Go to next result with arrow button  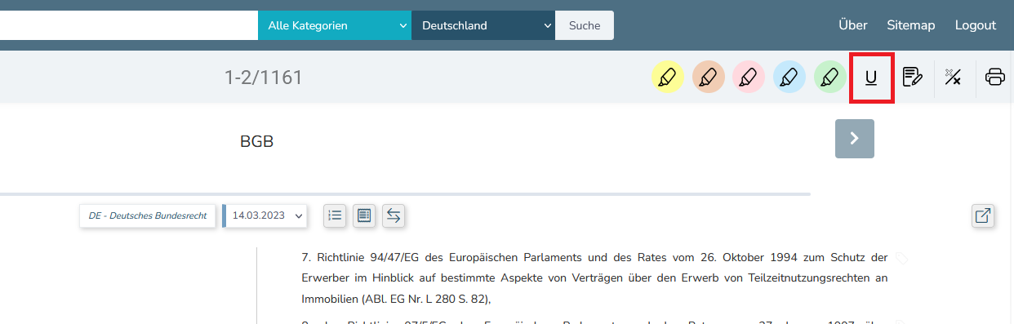coord(855,139)
